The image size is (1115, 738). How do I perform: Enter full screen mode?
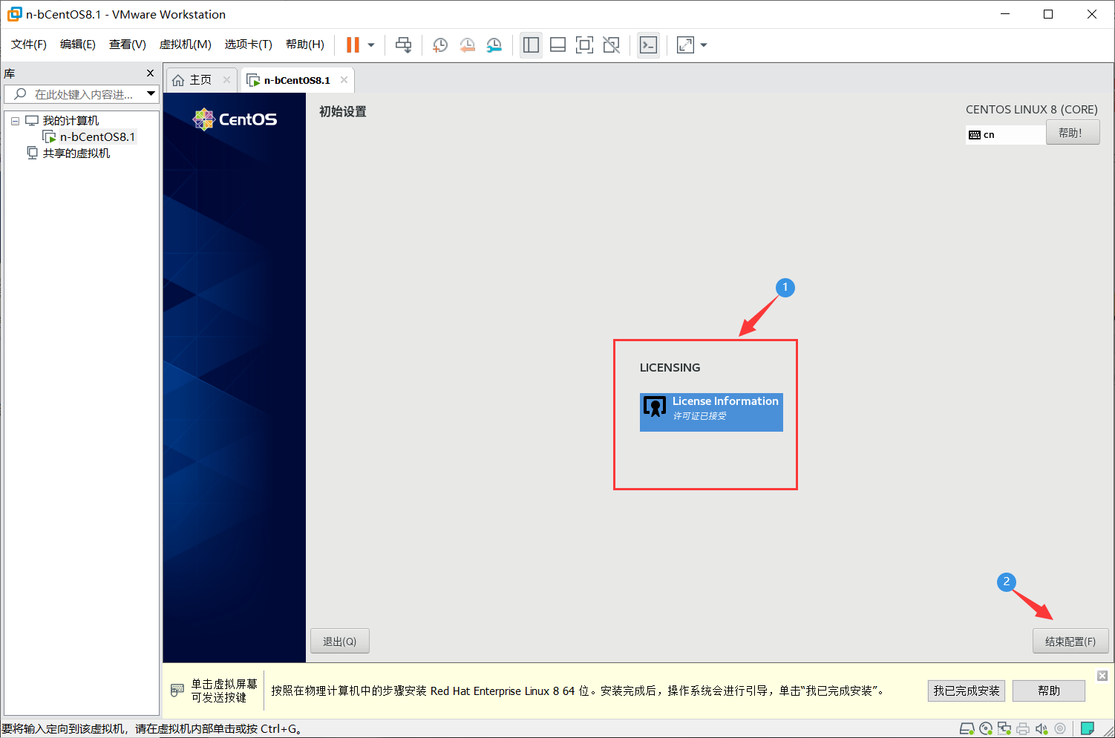584,45
